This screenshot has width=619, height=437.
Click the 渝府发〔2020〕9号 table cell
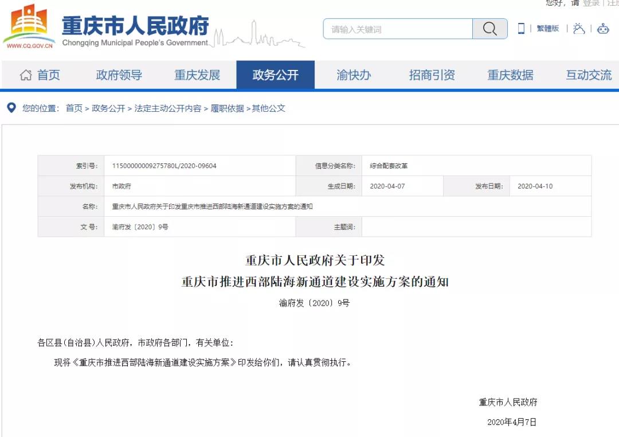[x=200, y=227]
